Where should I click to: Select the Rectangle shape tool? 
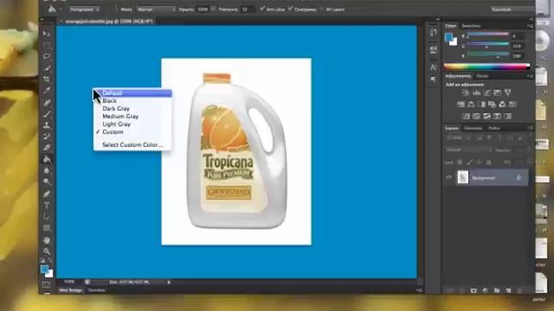(46, 228)
